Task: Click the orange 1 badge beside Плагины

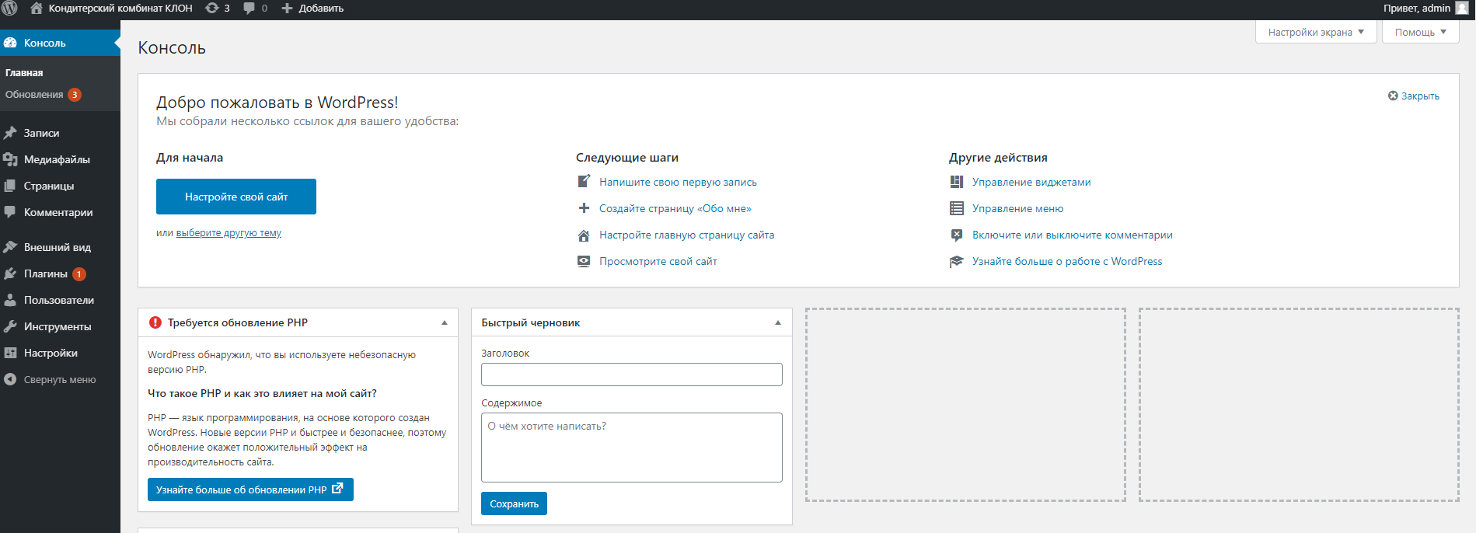Action: [79, 274]
